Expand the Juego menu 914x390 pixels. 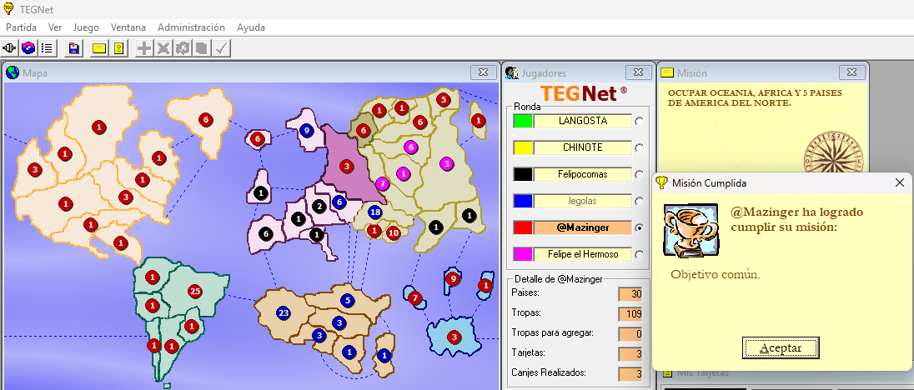click(x=86, y=27)
